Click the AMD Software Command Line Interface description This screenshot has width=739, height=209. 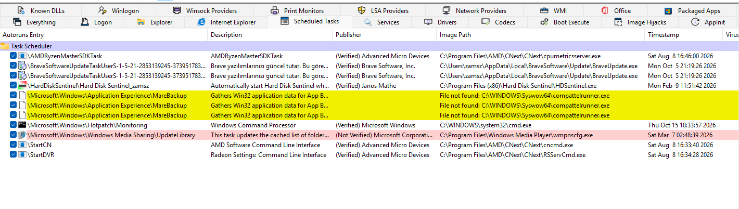265,145
